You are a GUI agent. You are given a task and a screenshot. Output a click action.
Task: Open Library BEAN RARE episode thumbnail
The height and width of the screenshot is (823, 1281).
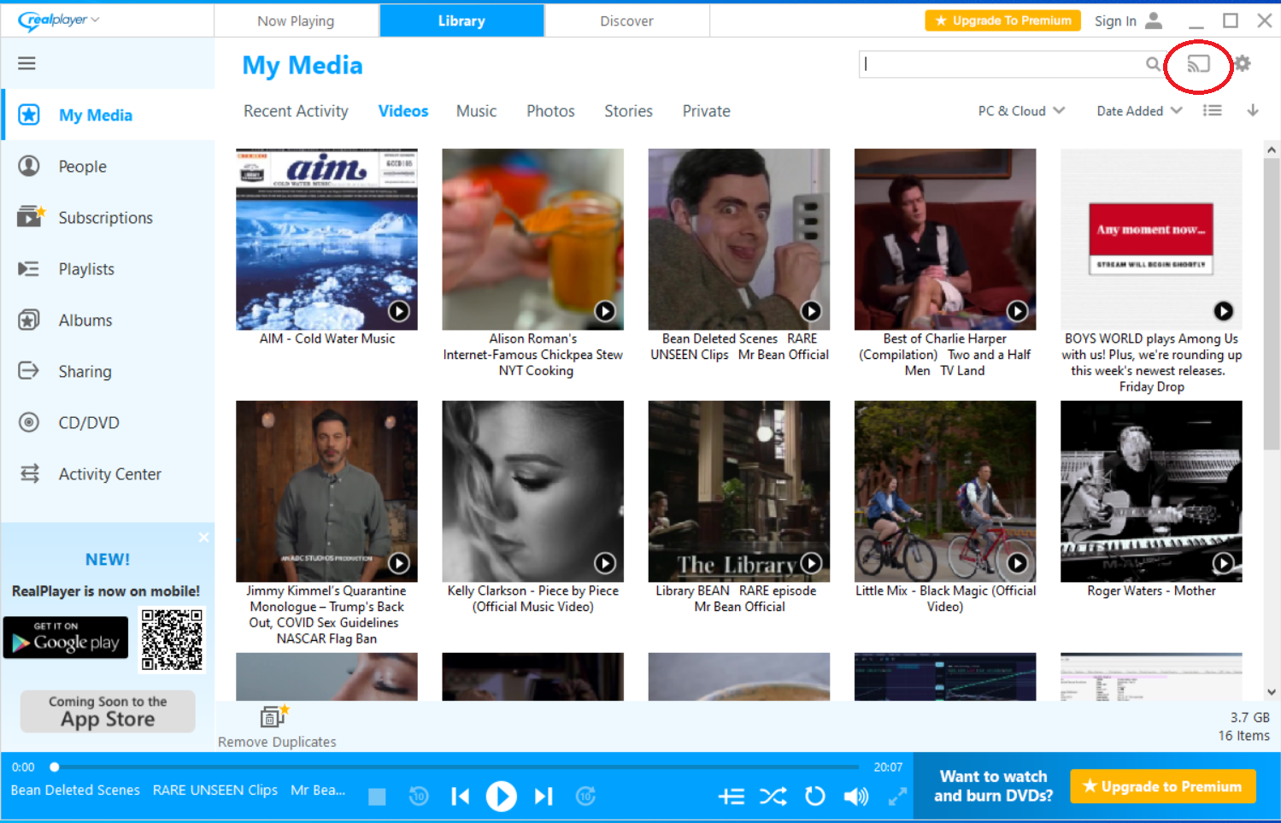click(x=739, y=491)
